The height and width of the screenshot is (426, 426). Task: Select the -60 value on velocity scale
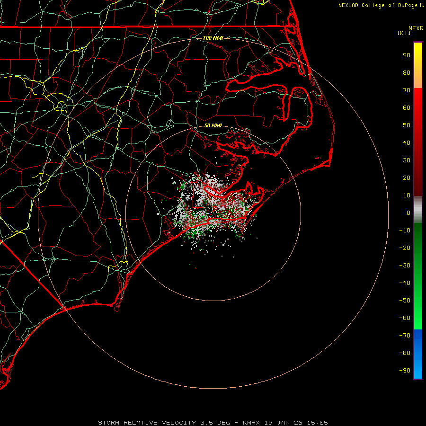(405, 318)
